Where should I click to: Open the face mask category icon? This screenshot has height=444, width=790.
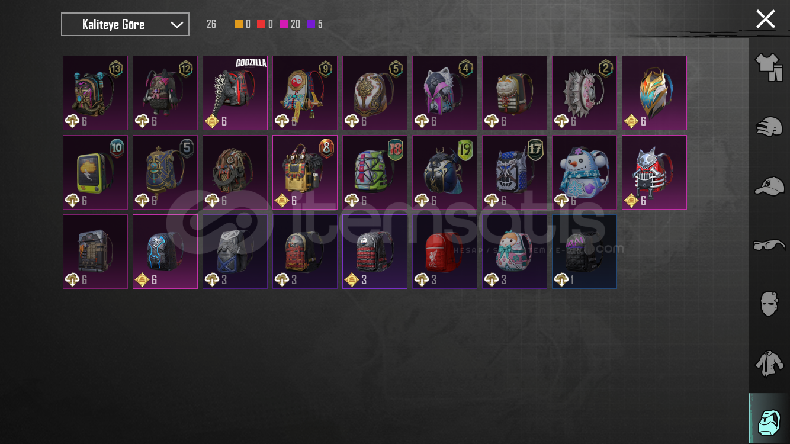pyautogui.click(x=769, y=303)
